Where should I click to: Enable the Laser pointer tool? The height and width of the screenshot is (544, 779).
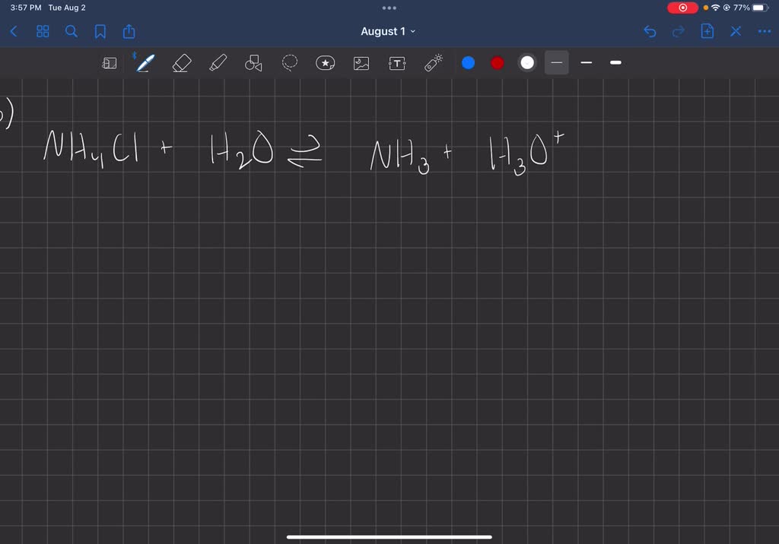(x=432, y=63)
